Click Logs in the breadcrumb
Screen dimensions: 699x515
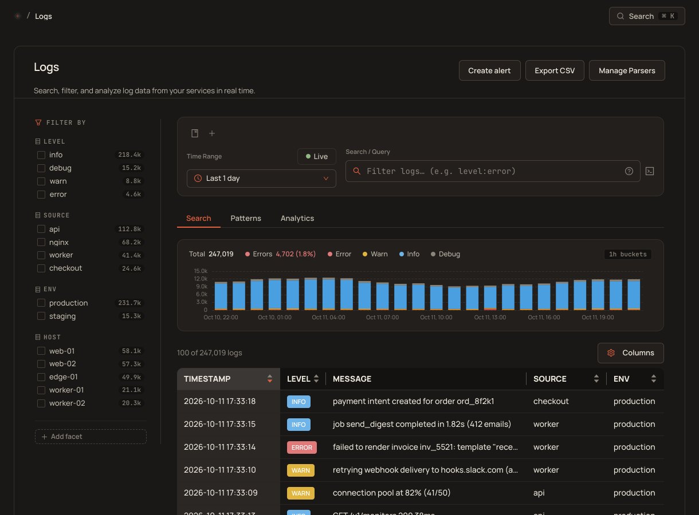[44, 16]
